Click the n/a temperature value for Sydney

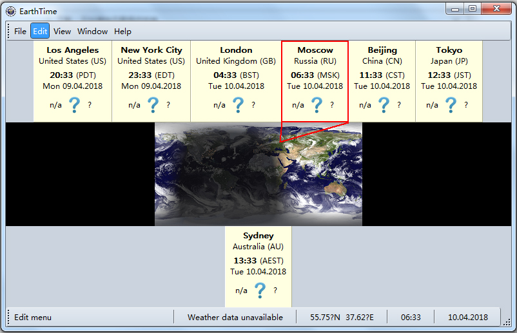(241, 290)
